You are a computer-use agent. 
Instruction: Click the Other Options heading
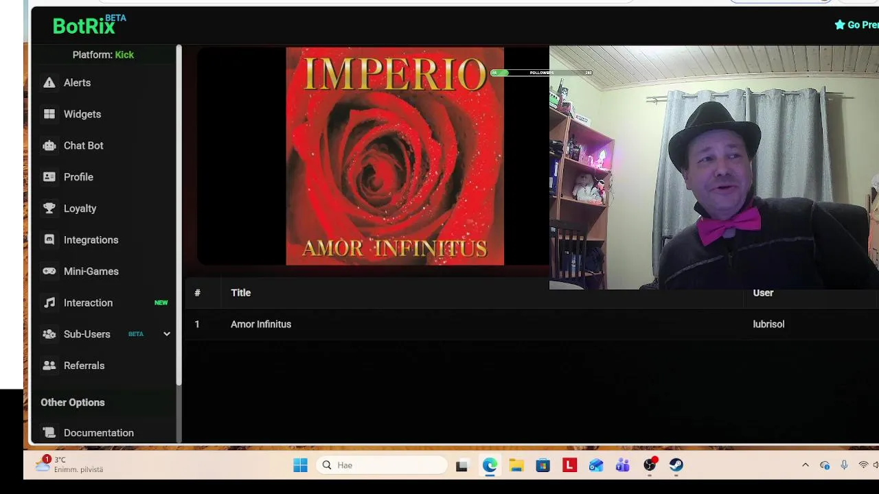pyautogui.click(x=73, y=403)
